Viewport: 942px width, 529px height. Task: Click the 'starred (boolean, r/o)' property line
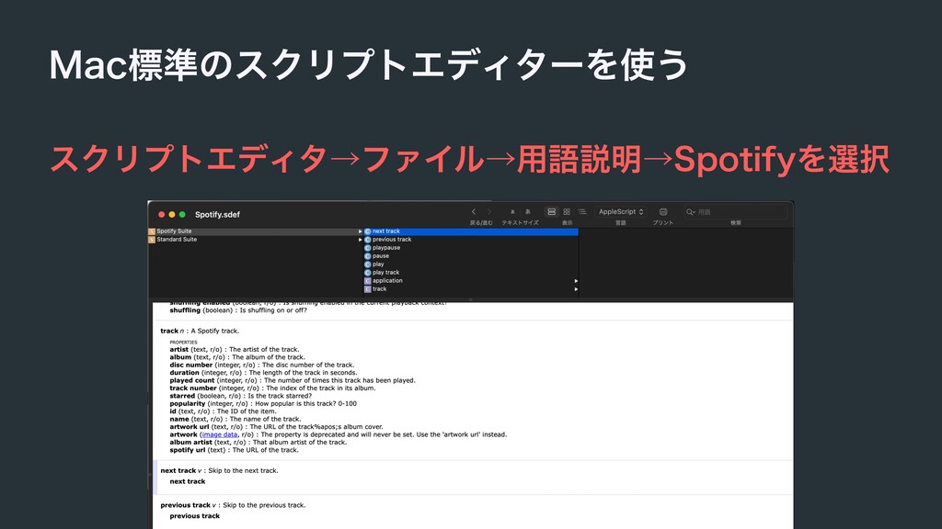point(240,396)
